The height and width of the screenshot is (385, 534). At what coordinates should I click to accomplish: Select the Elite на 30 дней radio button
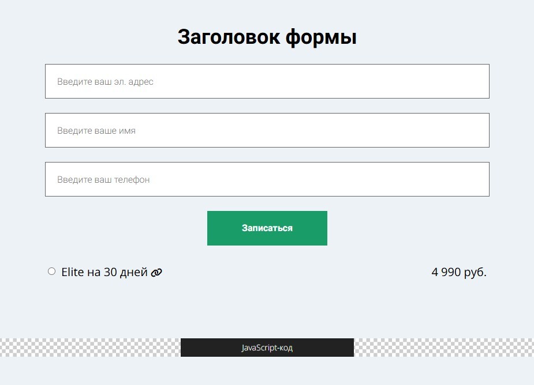pyautogui.click(x=51, y=271)
